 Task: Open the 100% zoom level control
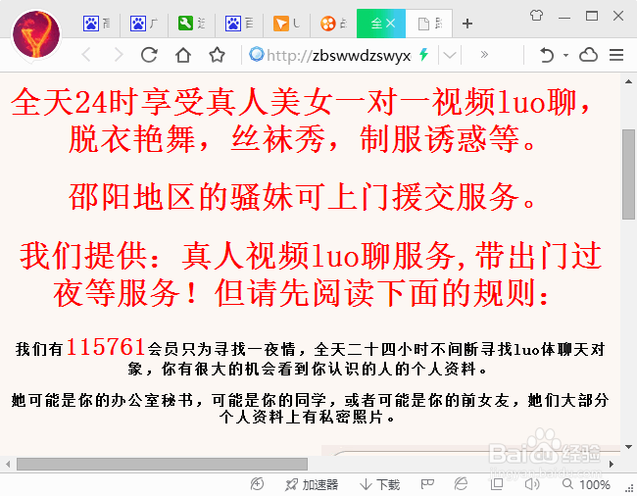(586, 484)
